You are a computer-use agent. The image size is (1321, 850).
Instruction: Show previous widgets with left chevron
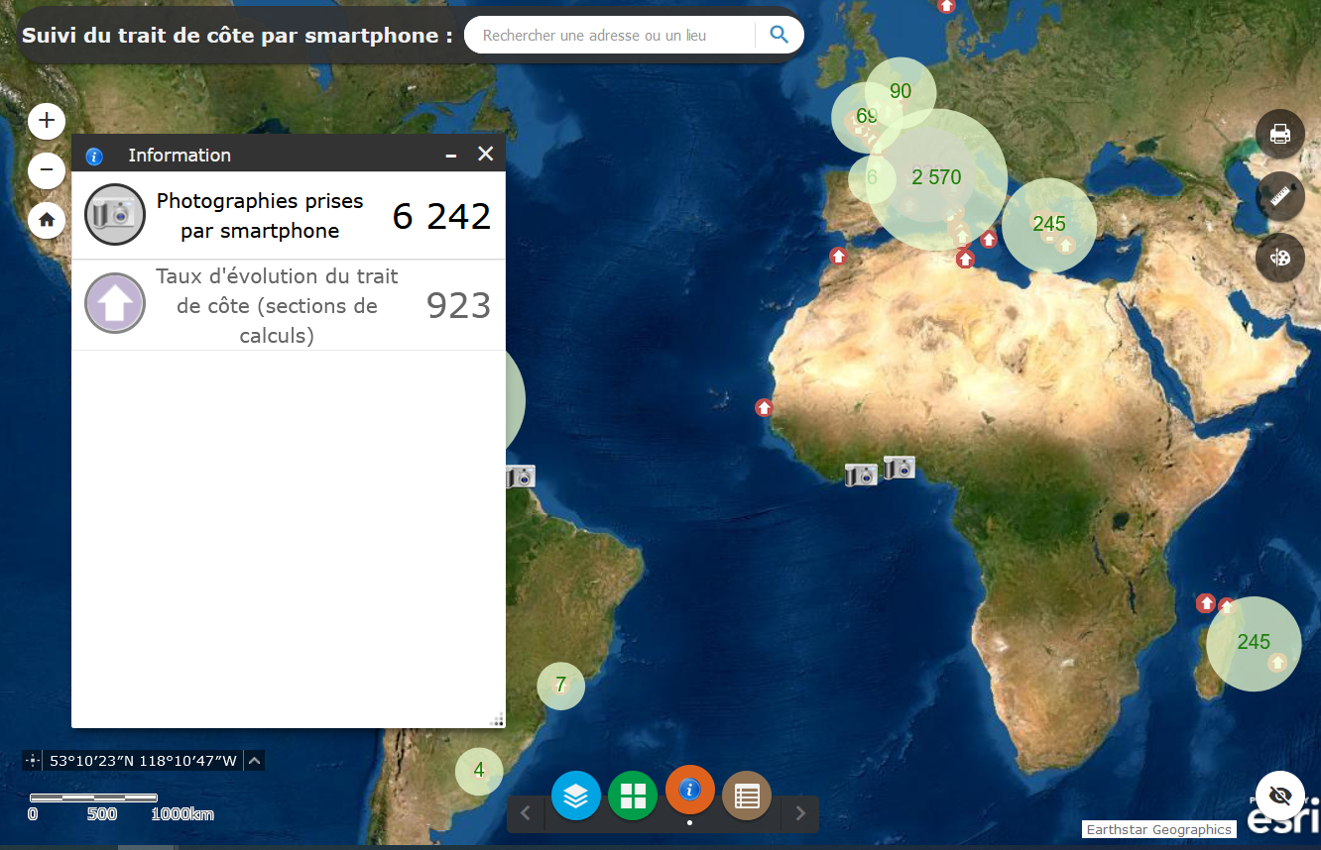tap(526, 814)
